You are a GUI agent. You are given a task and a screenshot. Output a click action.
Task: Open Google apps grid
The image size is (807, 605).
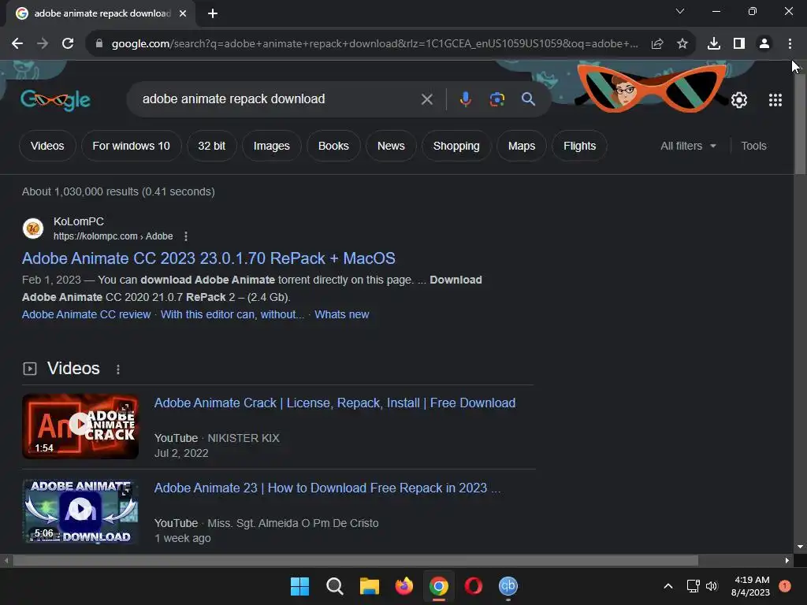pyautogui.click(x=775, y=100)
